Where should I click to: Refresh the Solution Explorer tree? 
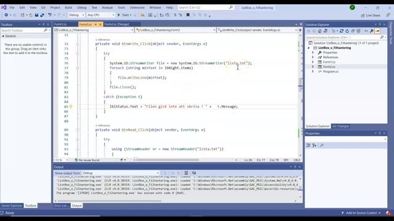click(347, 31)
